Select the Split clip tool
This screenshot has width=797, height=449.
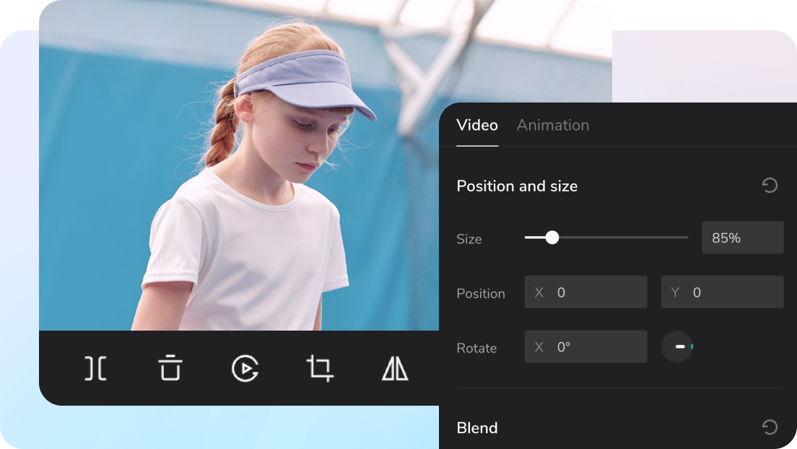[95, 368]
